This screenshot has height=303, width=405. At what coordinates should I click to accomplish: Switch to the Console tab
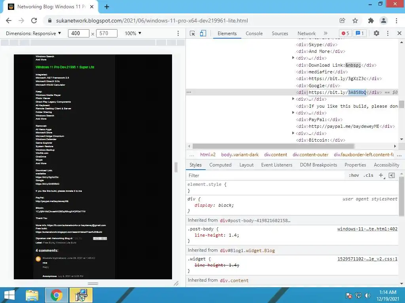[254, 34]
